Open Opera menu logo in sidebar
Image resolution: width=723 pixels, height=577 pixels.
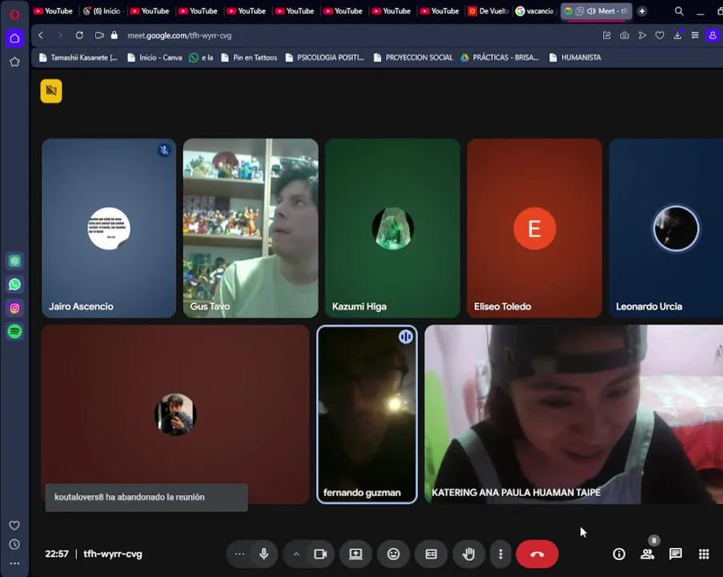(x=14, y=14)
